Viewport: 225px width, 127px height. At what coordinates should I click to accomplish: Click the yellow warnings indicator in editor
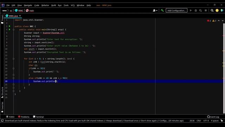214,21
